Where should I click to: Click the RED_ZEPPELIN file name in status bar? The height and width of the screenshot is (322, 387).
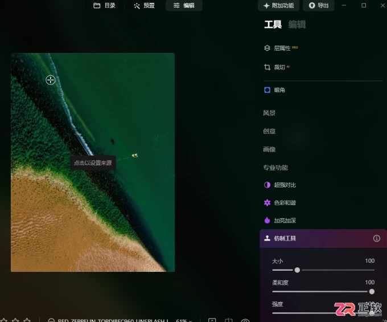click(113, 320)
